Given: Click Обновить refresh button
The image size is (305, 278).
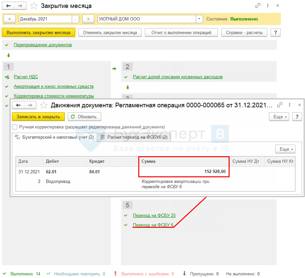Looking at the screenshot, I should click(x=84, y=117).
